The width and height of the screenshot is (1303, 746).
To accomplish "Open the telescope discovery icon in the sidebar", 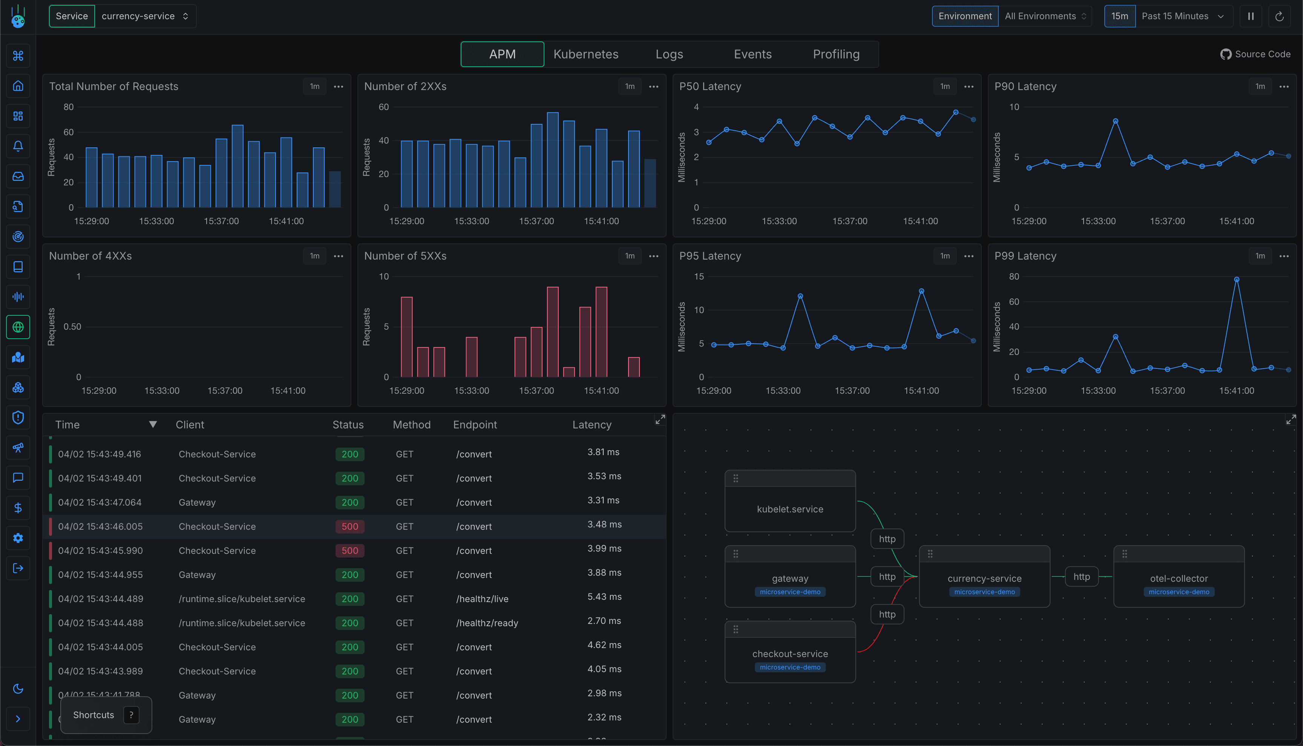I will pyautogui.click(x=18, y=447).
